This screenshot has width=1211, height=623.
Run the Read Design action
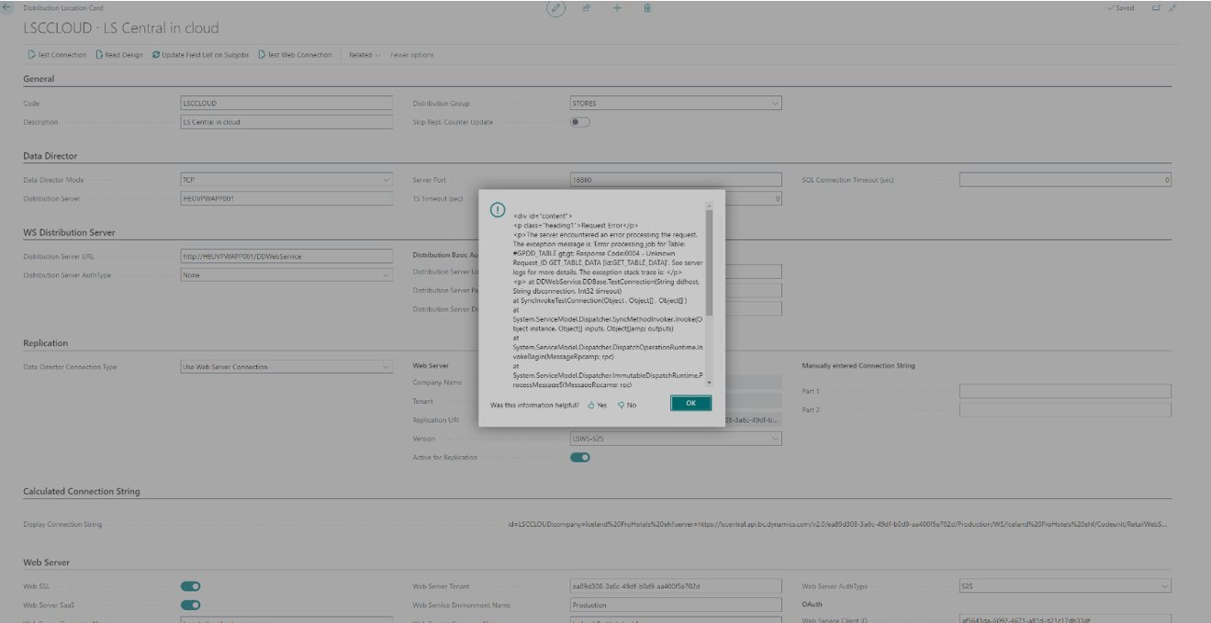[x=119, y=55]
